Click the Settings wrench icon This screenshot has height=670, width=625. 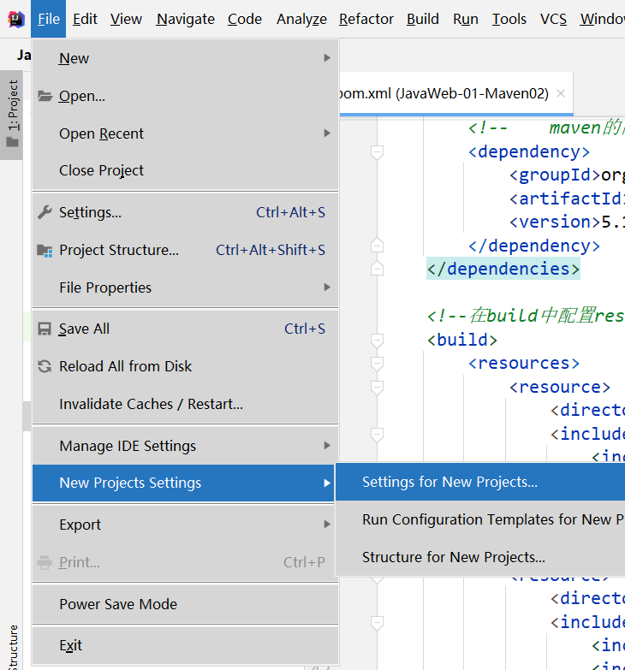tap(45, 212)
